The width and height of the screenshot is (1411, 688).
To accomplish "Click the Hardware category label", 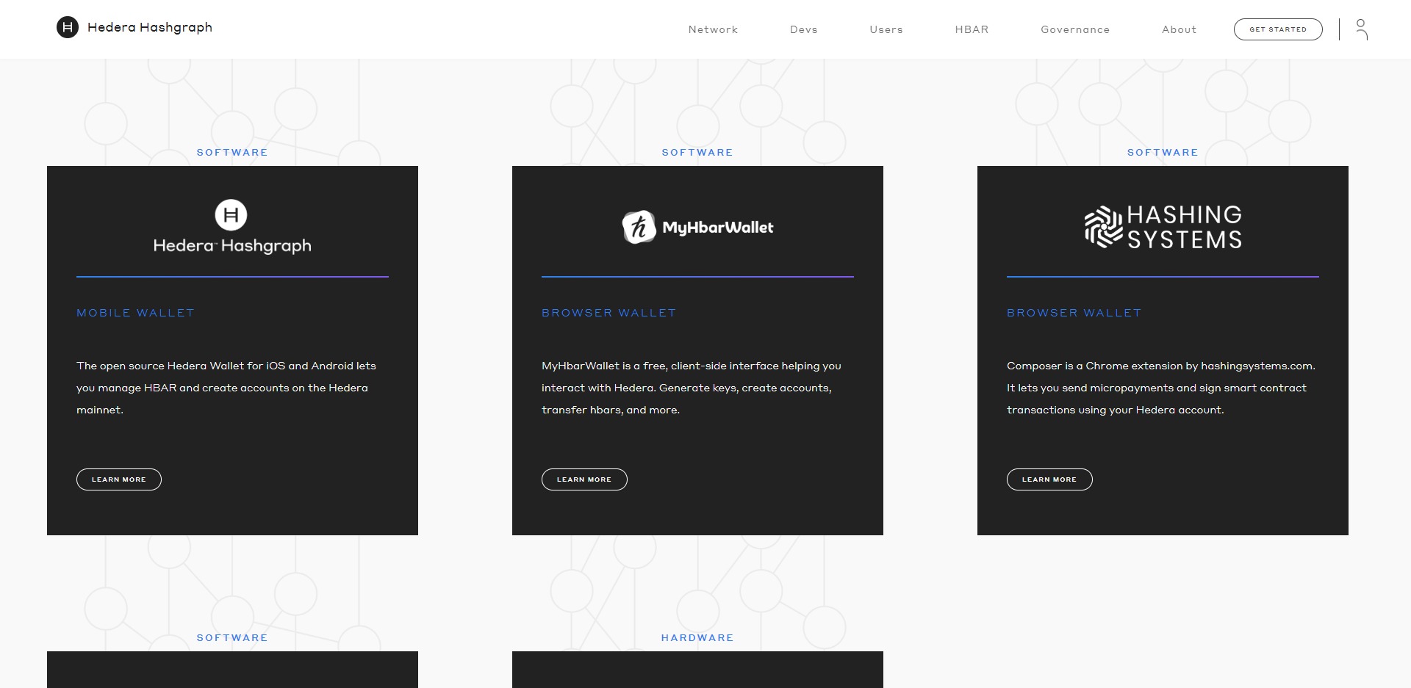I will (697, 638).
